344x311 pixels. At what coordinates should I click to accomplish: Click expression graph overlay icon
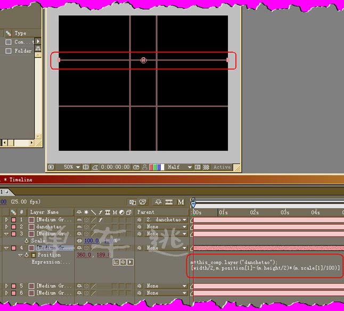coord(116,262)
